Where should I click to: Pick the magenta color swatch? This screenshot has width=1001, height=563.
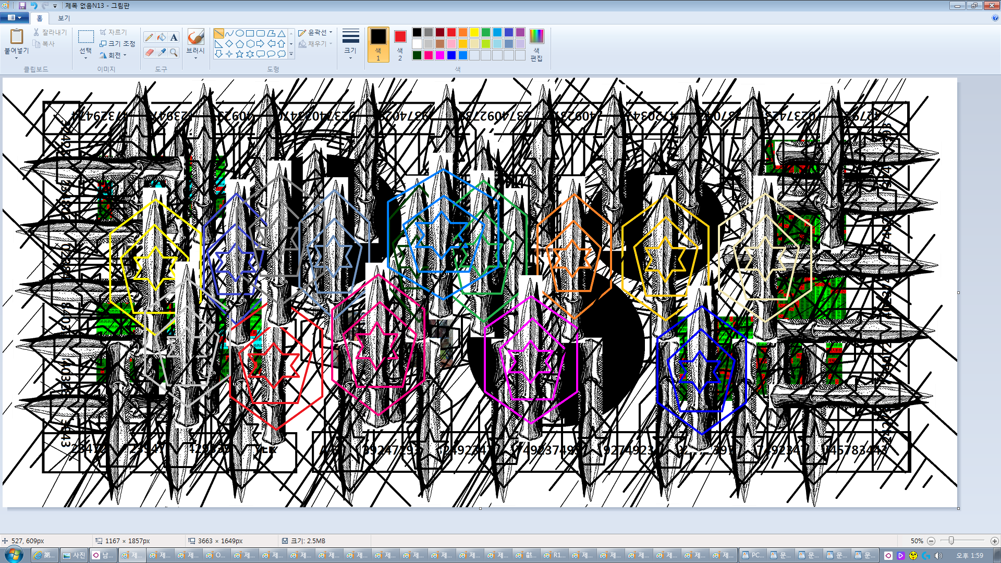click(x=440, y=55)
